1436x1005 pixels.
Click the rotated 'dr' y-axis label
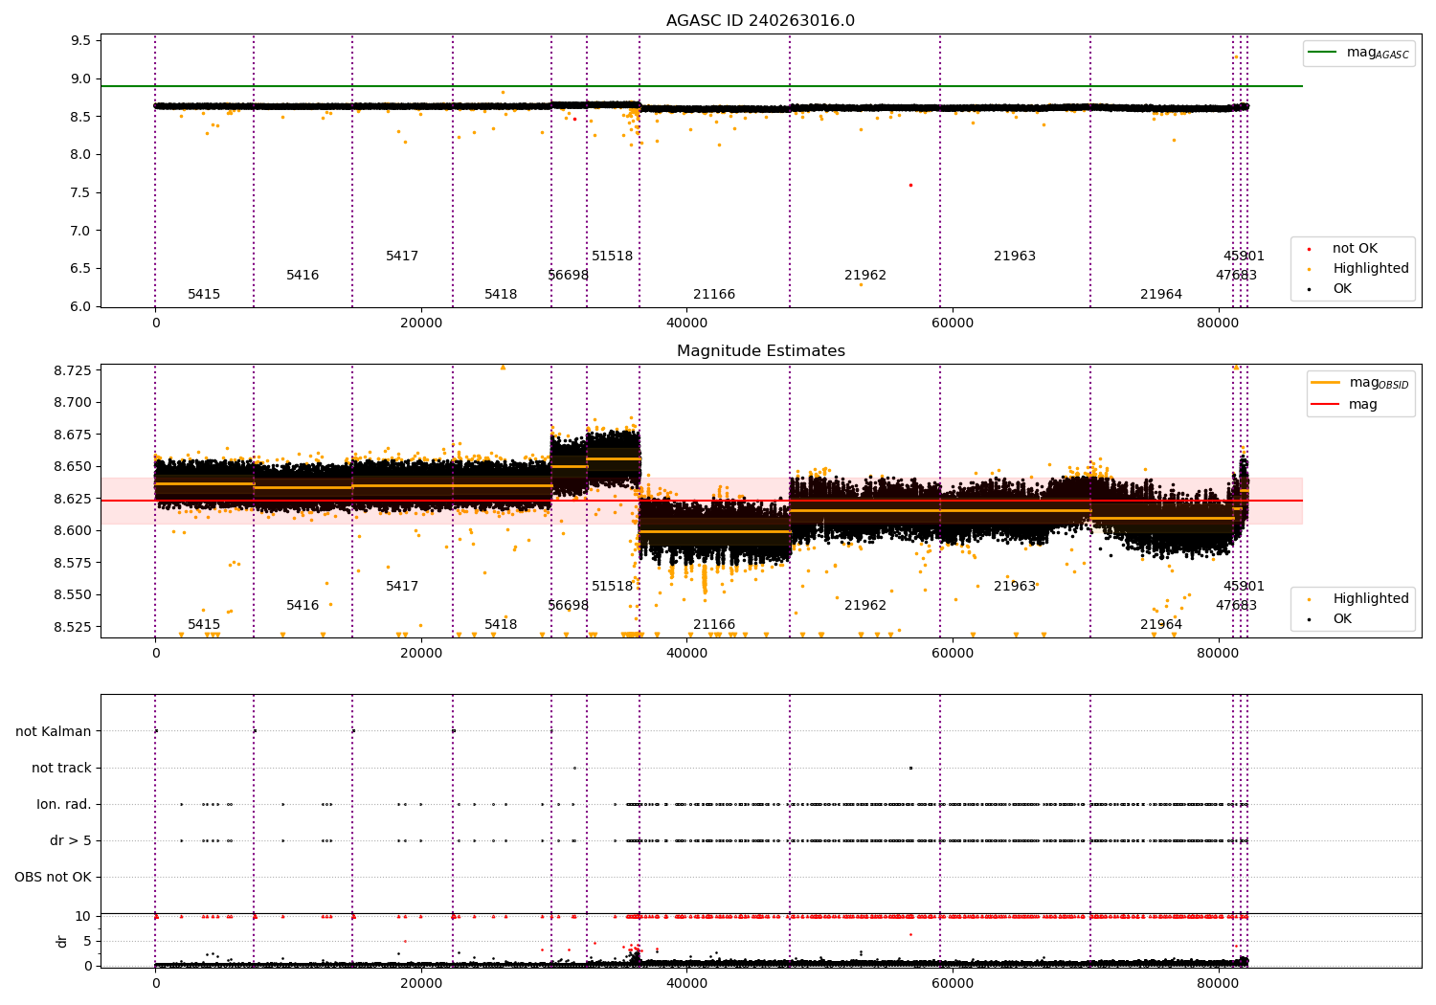pyautogui.click(x=62, y=941)
